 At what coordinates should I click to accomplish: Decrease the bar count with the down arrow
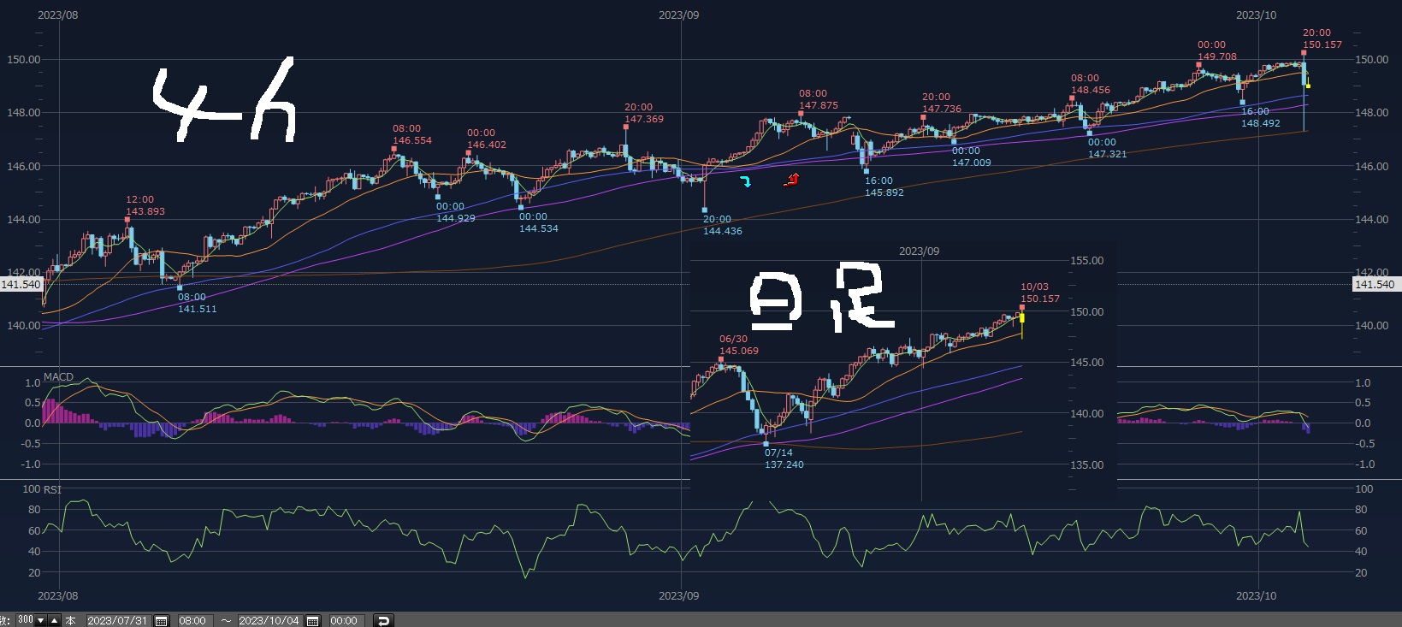[x=40, y=620]
